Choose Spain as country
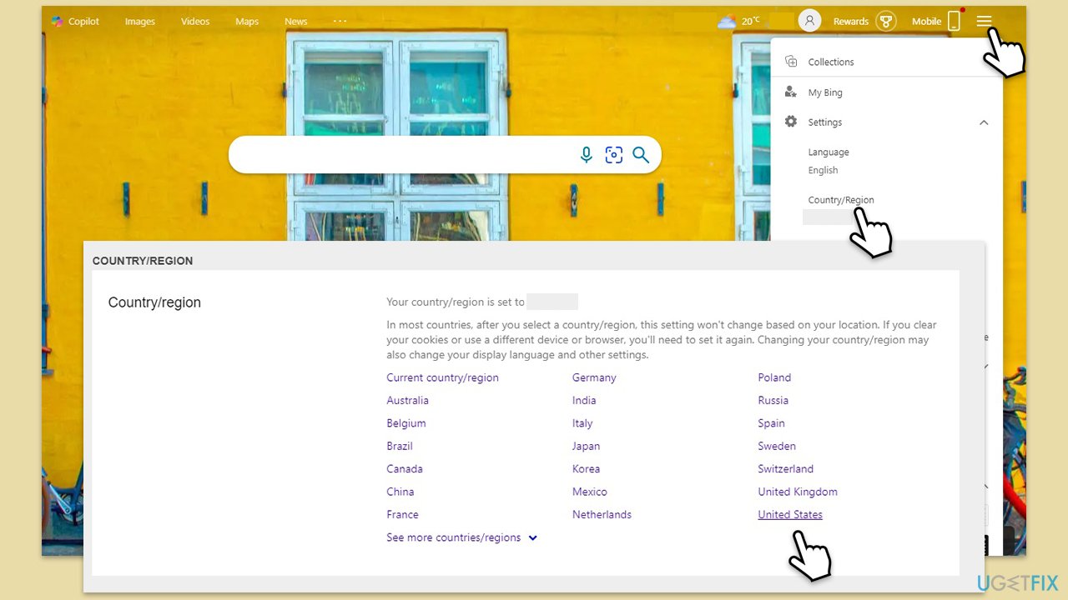Screen dimensions: 1068x600 tap(771, 423)
